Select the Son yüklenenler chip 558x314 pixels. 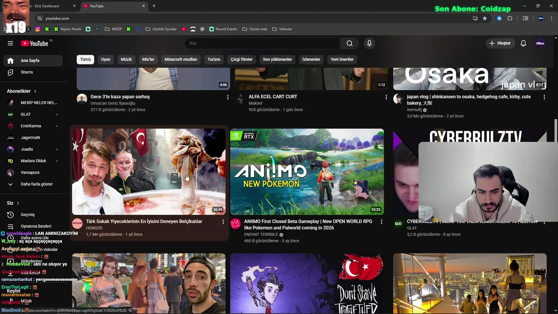pyautogui.click(x=277, y=59)
